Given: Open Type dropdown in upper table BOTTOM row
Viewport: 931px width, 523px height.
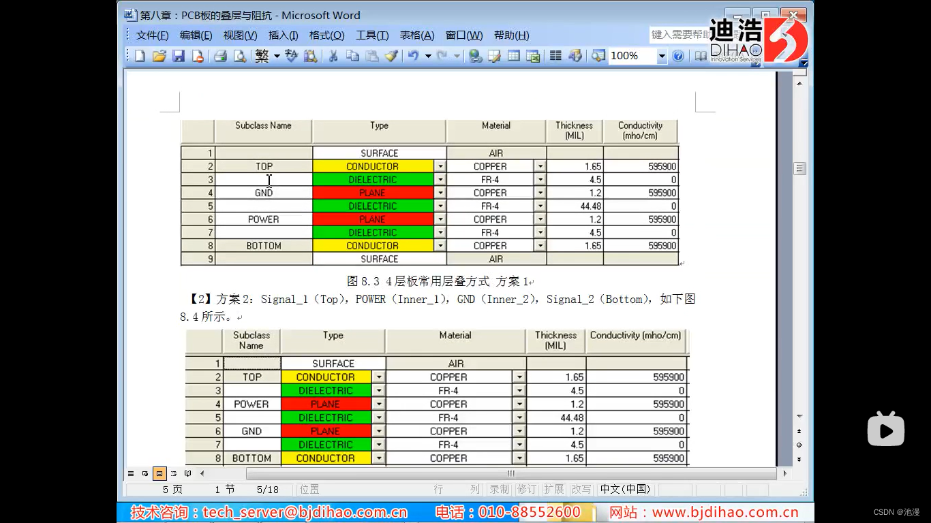Looking at the screenshot, I should pos(440,246).
